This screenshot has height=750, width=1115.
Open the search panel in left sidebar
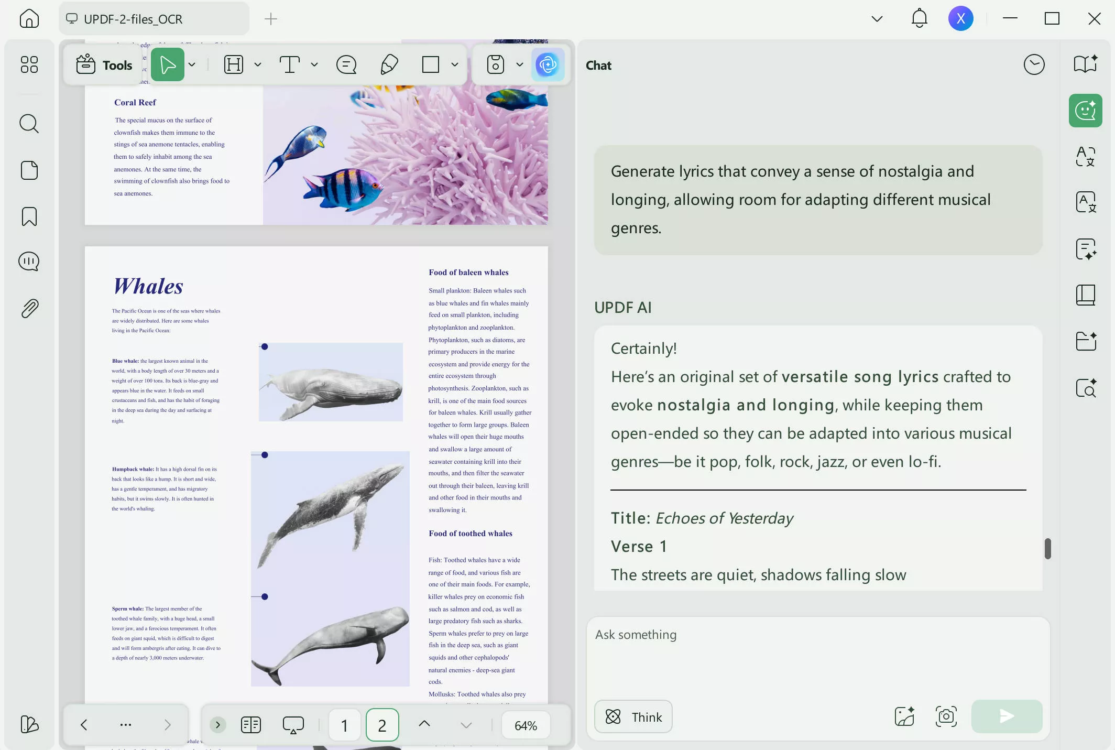pyautogui.click(x=29, y=124)
